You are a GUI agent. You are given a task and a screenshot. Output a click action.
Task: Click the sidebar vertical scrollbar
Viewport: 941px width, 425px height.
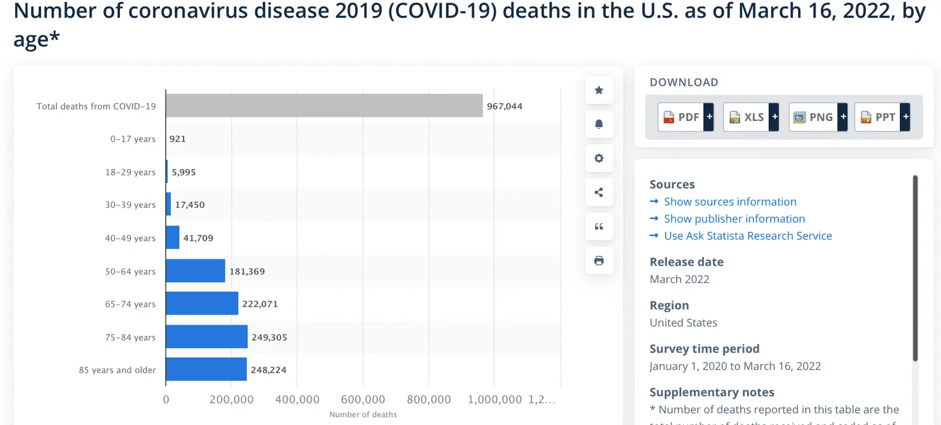click(915, 268)
